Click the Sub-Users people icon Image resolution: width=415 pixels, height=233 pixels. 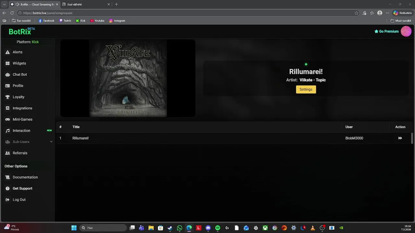coord(7,142)
